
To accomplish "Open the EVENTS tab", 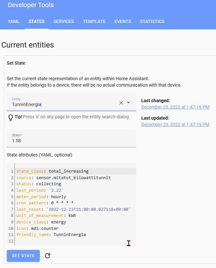I will coord(123,21).
